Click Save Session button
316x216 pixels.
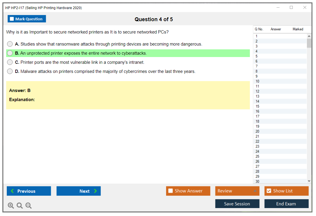click(x=237, y=204)
